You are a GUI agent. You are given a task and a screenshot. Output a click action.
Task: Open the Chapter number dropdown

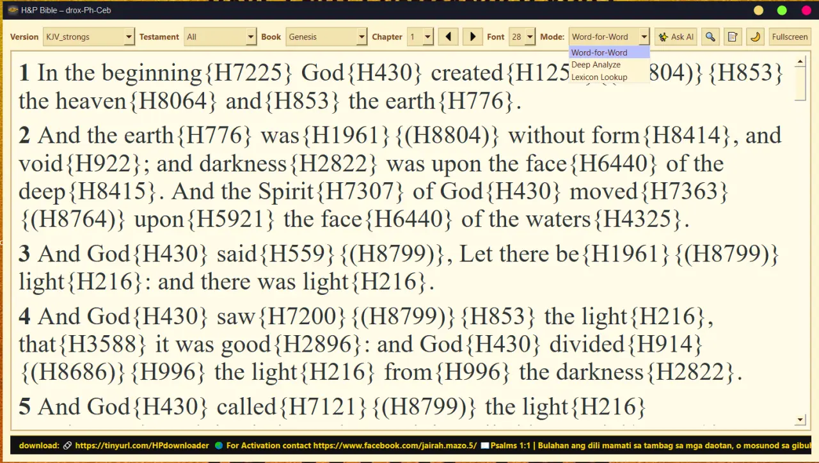(x=420, y=37)
